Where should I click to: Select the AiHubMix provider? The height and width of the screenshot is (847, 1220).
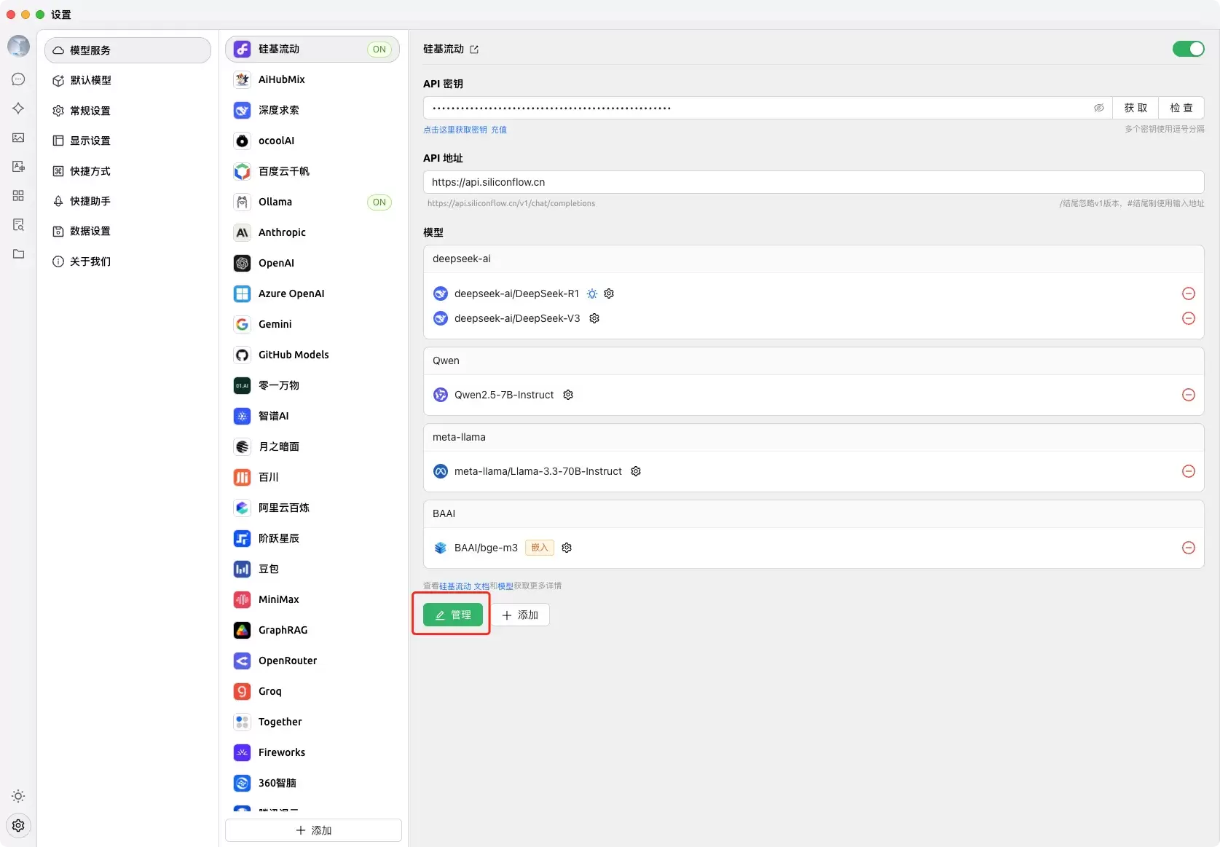(x=312, y=79)
